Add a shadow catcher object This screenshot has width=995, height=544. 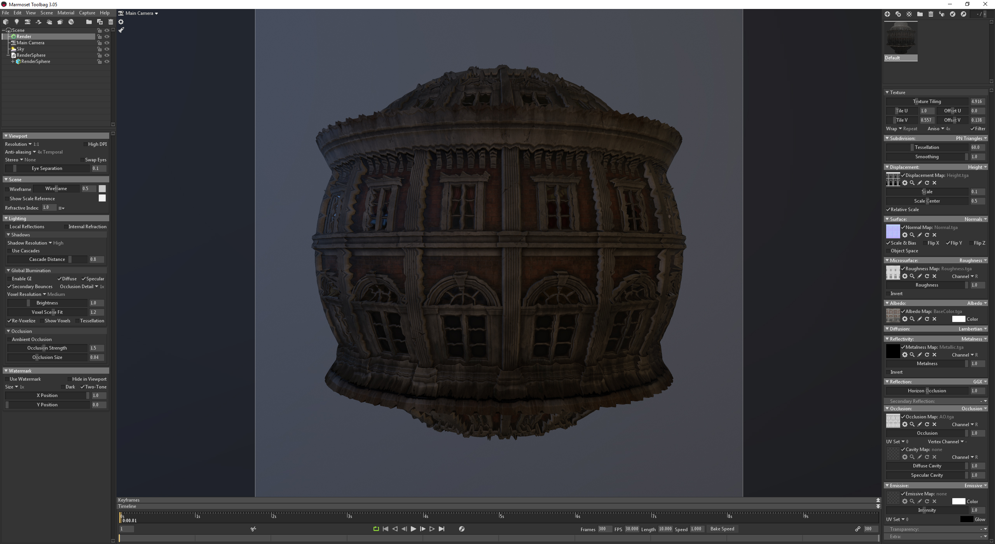click(x=38, y=22)
